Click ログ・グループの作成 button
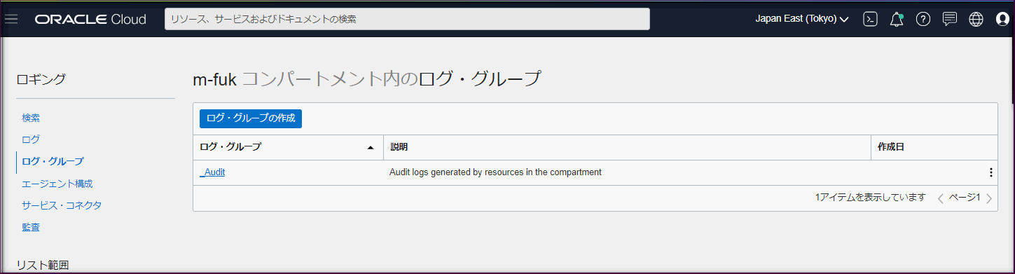1015x274 pixels. pos(251,118)
